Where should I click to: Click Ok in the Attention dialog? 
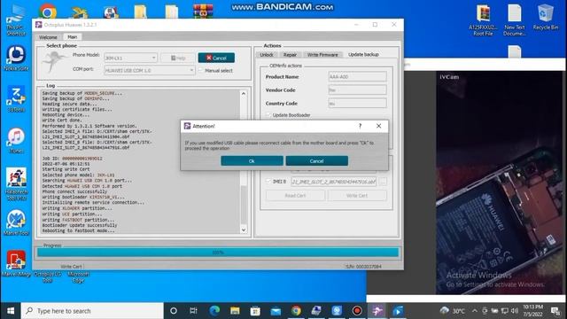coord(252,161)
